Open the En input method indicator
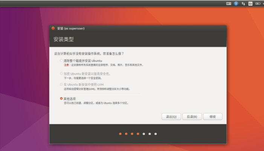The image size is (264, 151). 250,3
